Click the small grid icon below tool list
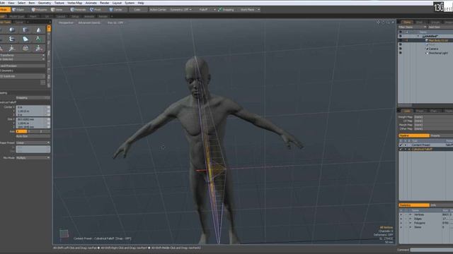 tap(42, 83)
